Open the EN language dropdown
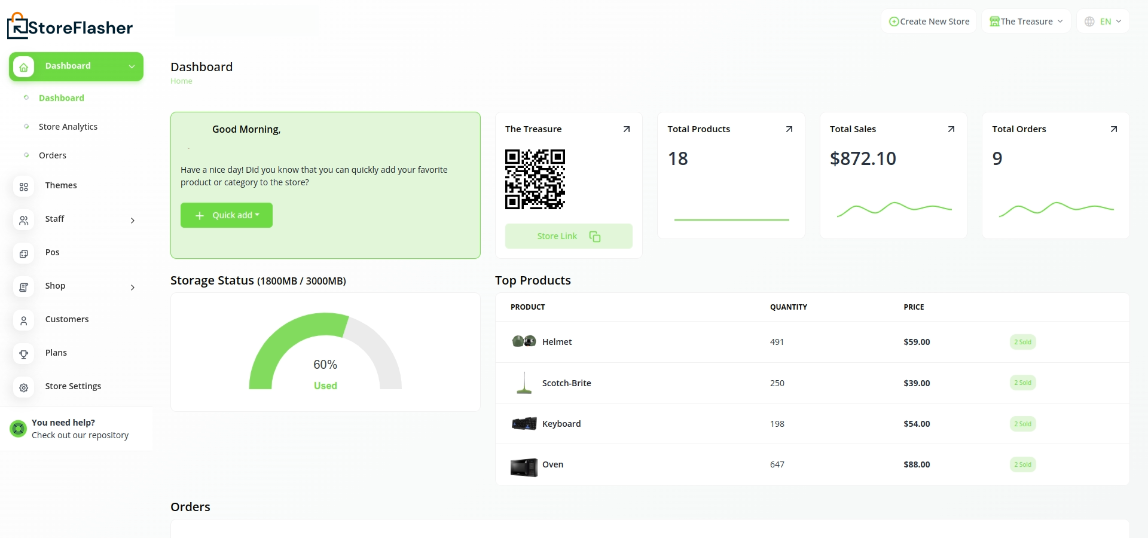The image size is (1148, 538). 1103,22
